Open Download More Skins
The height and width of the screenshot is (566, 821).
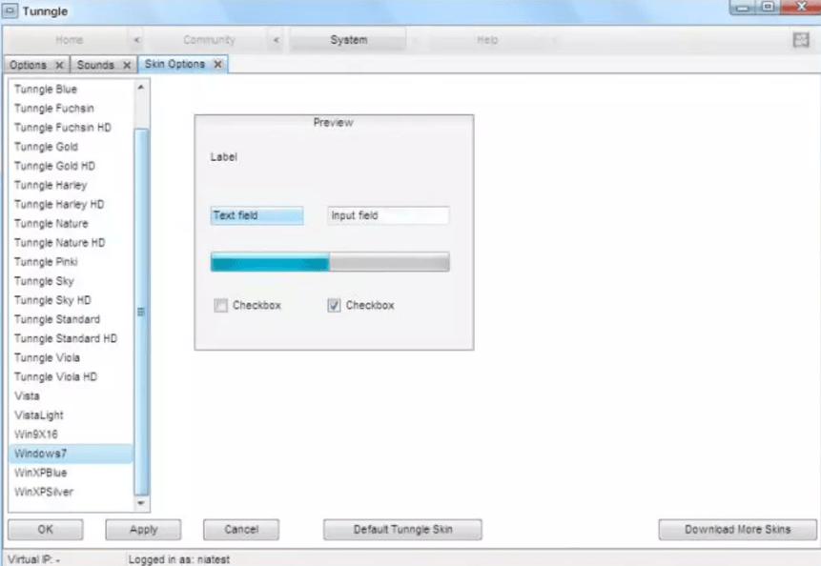[738, 530]
